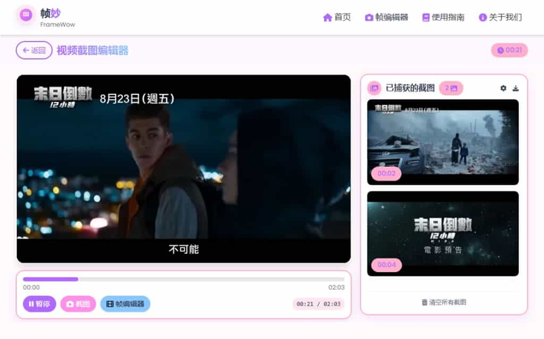Open 使用指南 in the top navigation

[x=443, y=18]
